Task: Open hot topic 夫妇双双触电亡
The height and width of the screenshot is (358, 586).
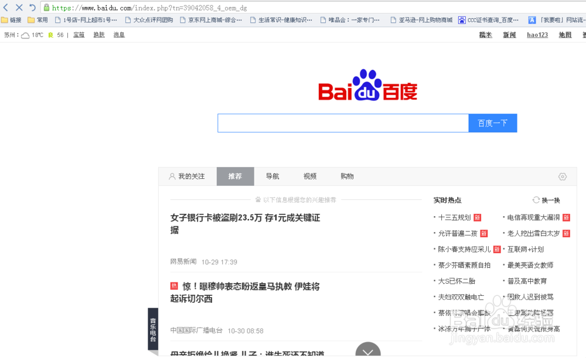Action: pos(461,297)
